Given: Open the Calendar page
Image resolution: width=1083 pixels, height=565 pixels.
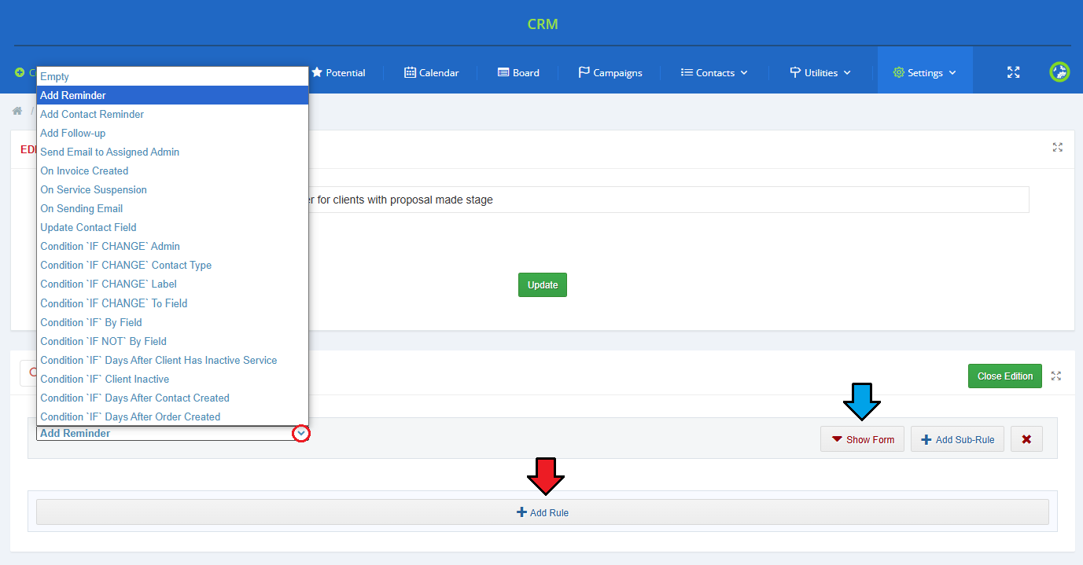Looking at the screenshot, I should click(431, 72).
